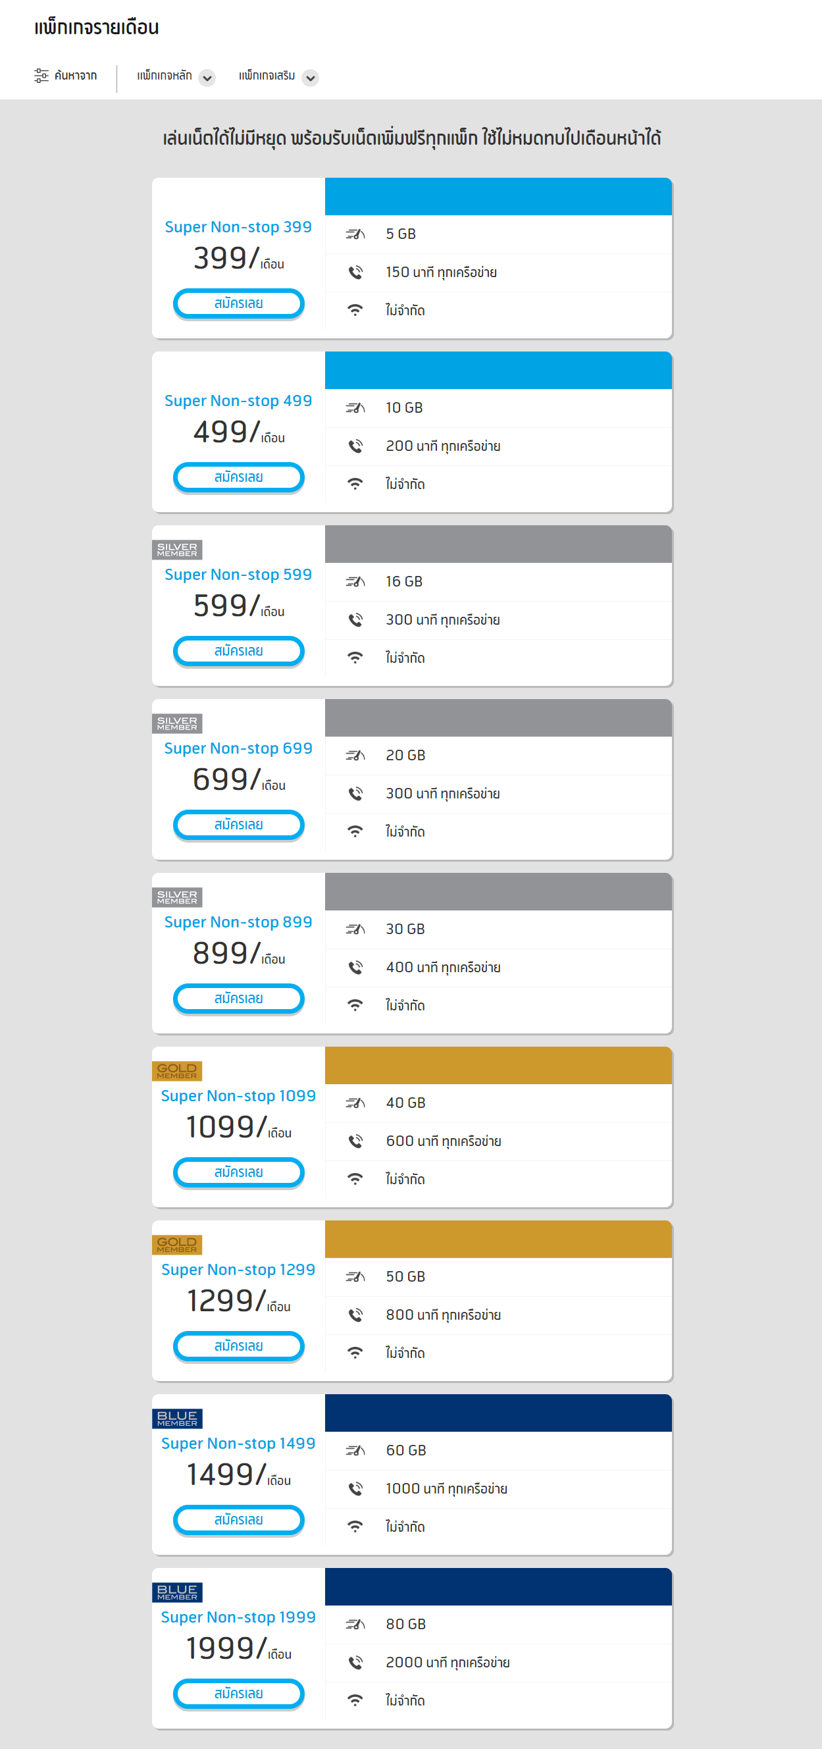The height and width of the screenshot is (1749, 822).
Task: Select the GOLD MEMBER badge on Non-stop 1099
Action: [177, 1071]
